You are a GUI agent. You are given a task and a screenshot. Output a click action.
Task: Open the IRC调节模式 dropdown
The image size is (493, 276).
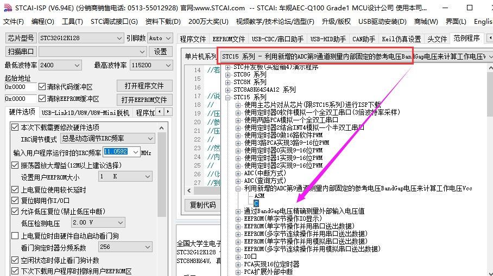(150, 138)
